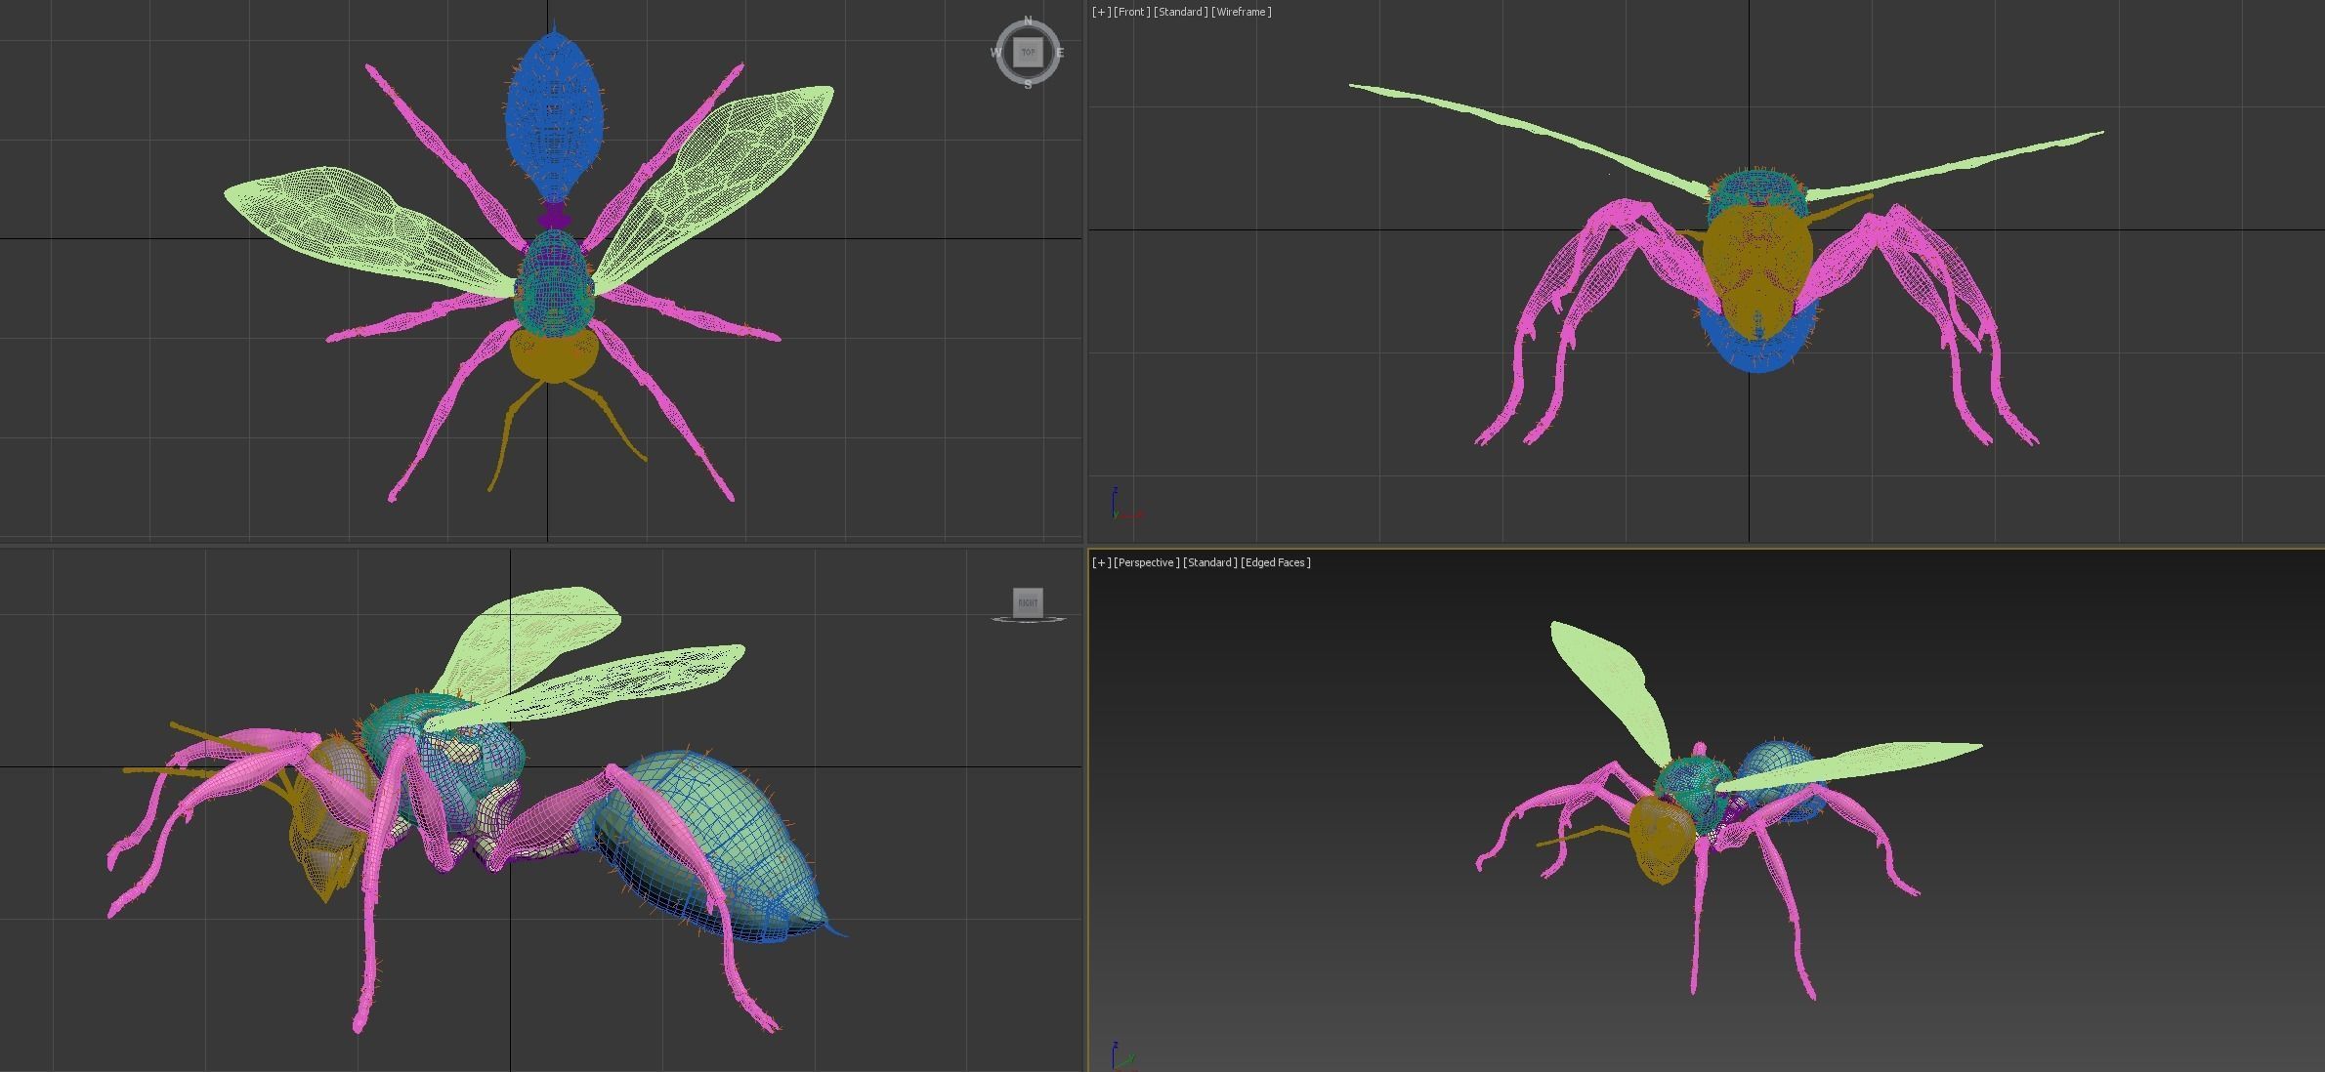Screen dimensions: 2325x1072
Task: Open the [+] general viewport menu in Front viewport
Action: tap(1101, 12)
